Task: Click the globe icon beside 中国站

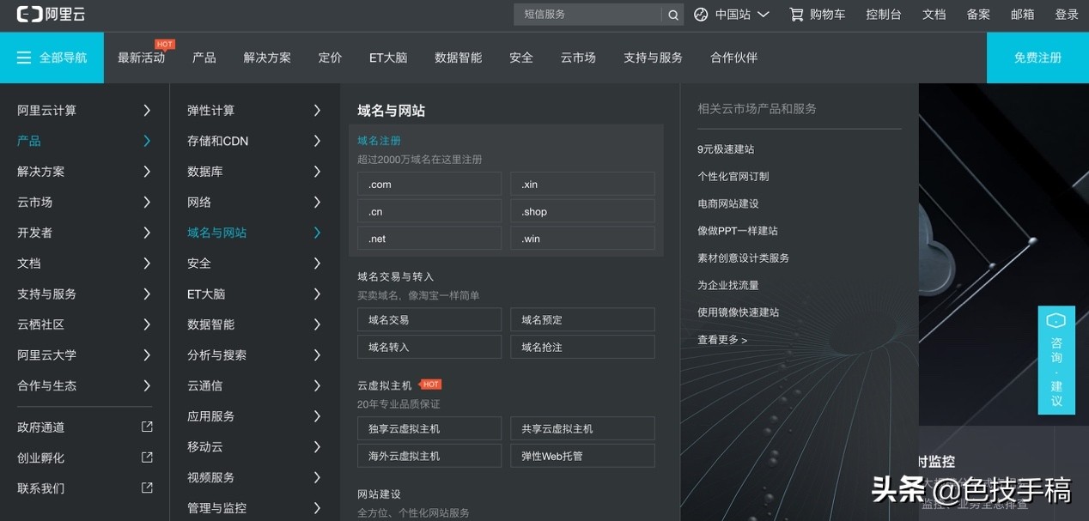Action: pyautogui.click(x=699, y=14)
